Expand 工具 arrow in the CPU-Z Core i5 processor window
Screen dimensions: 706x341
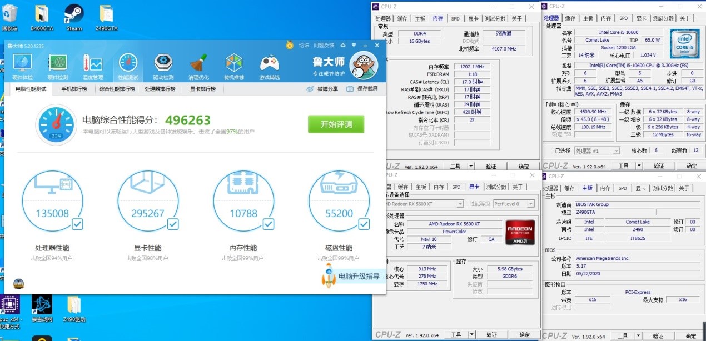639,166
